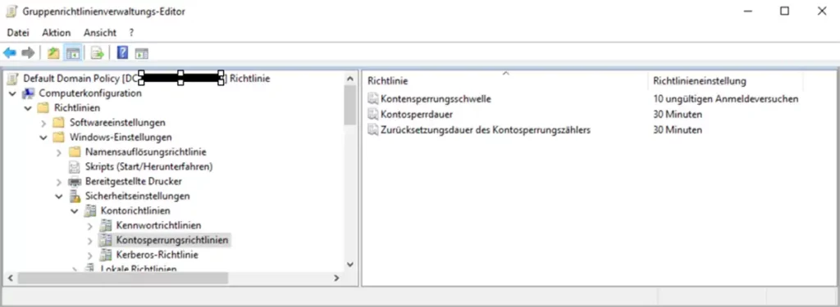
Task: Click the Bereitgestellte Drucker printer icon
Action: click(x=75, y=182)
